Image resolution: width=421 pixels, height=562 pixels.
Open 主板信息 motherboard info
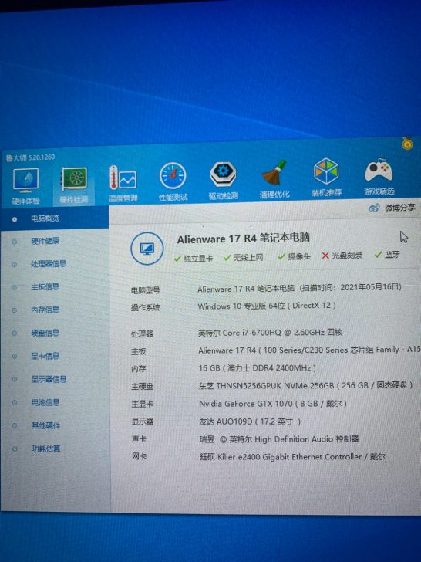click(45, 286)
